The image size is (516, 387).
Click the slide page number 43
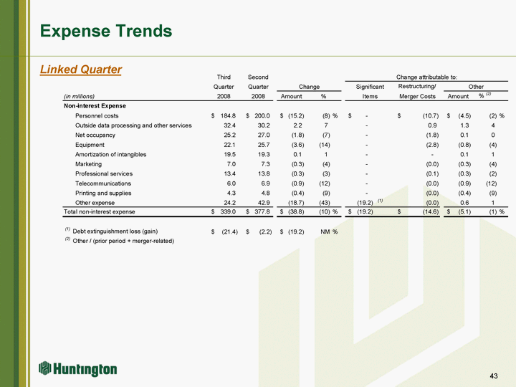point(494,376)
